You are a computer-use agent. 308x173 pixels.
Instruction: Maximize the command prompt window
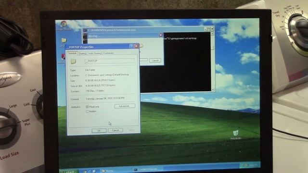pos(208,29)
